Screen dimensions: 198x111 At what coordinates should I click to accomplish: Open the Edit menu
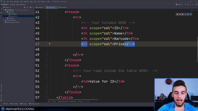click(8, 2)
